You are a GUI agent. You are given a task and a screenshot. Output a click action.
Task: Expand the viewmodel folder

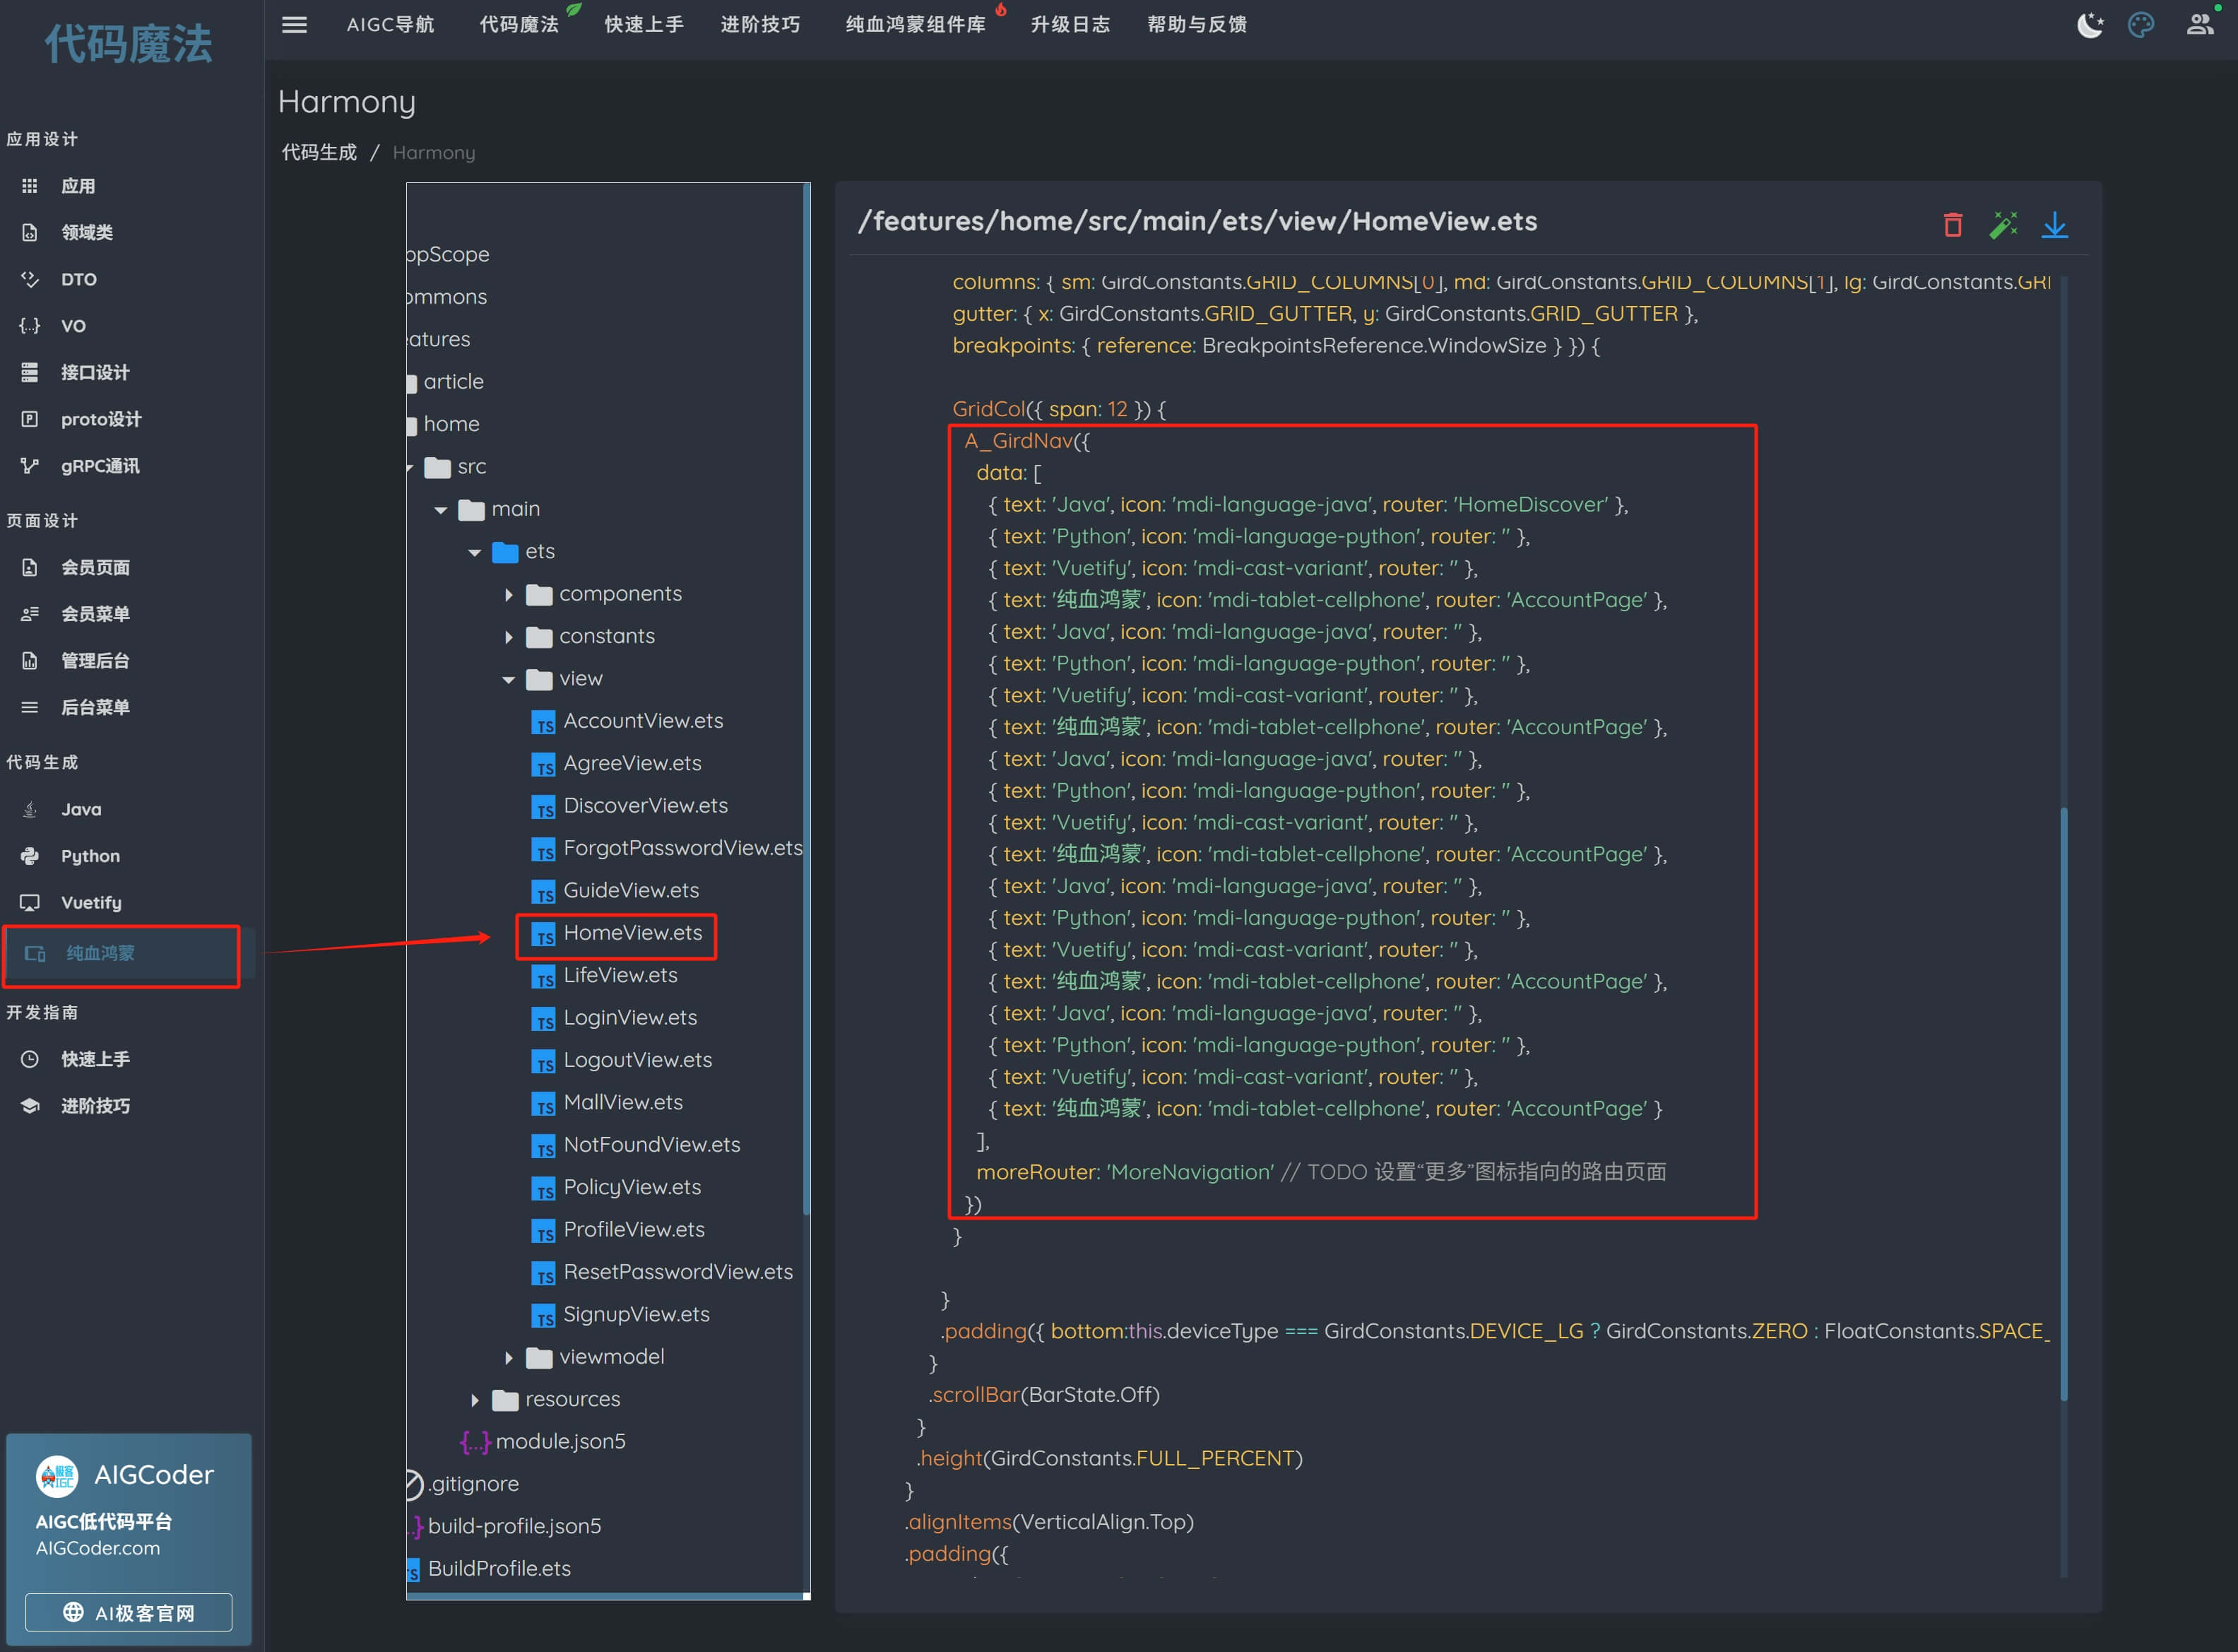(509, 1358)
